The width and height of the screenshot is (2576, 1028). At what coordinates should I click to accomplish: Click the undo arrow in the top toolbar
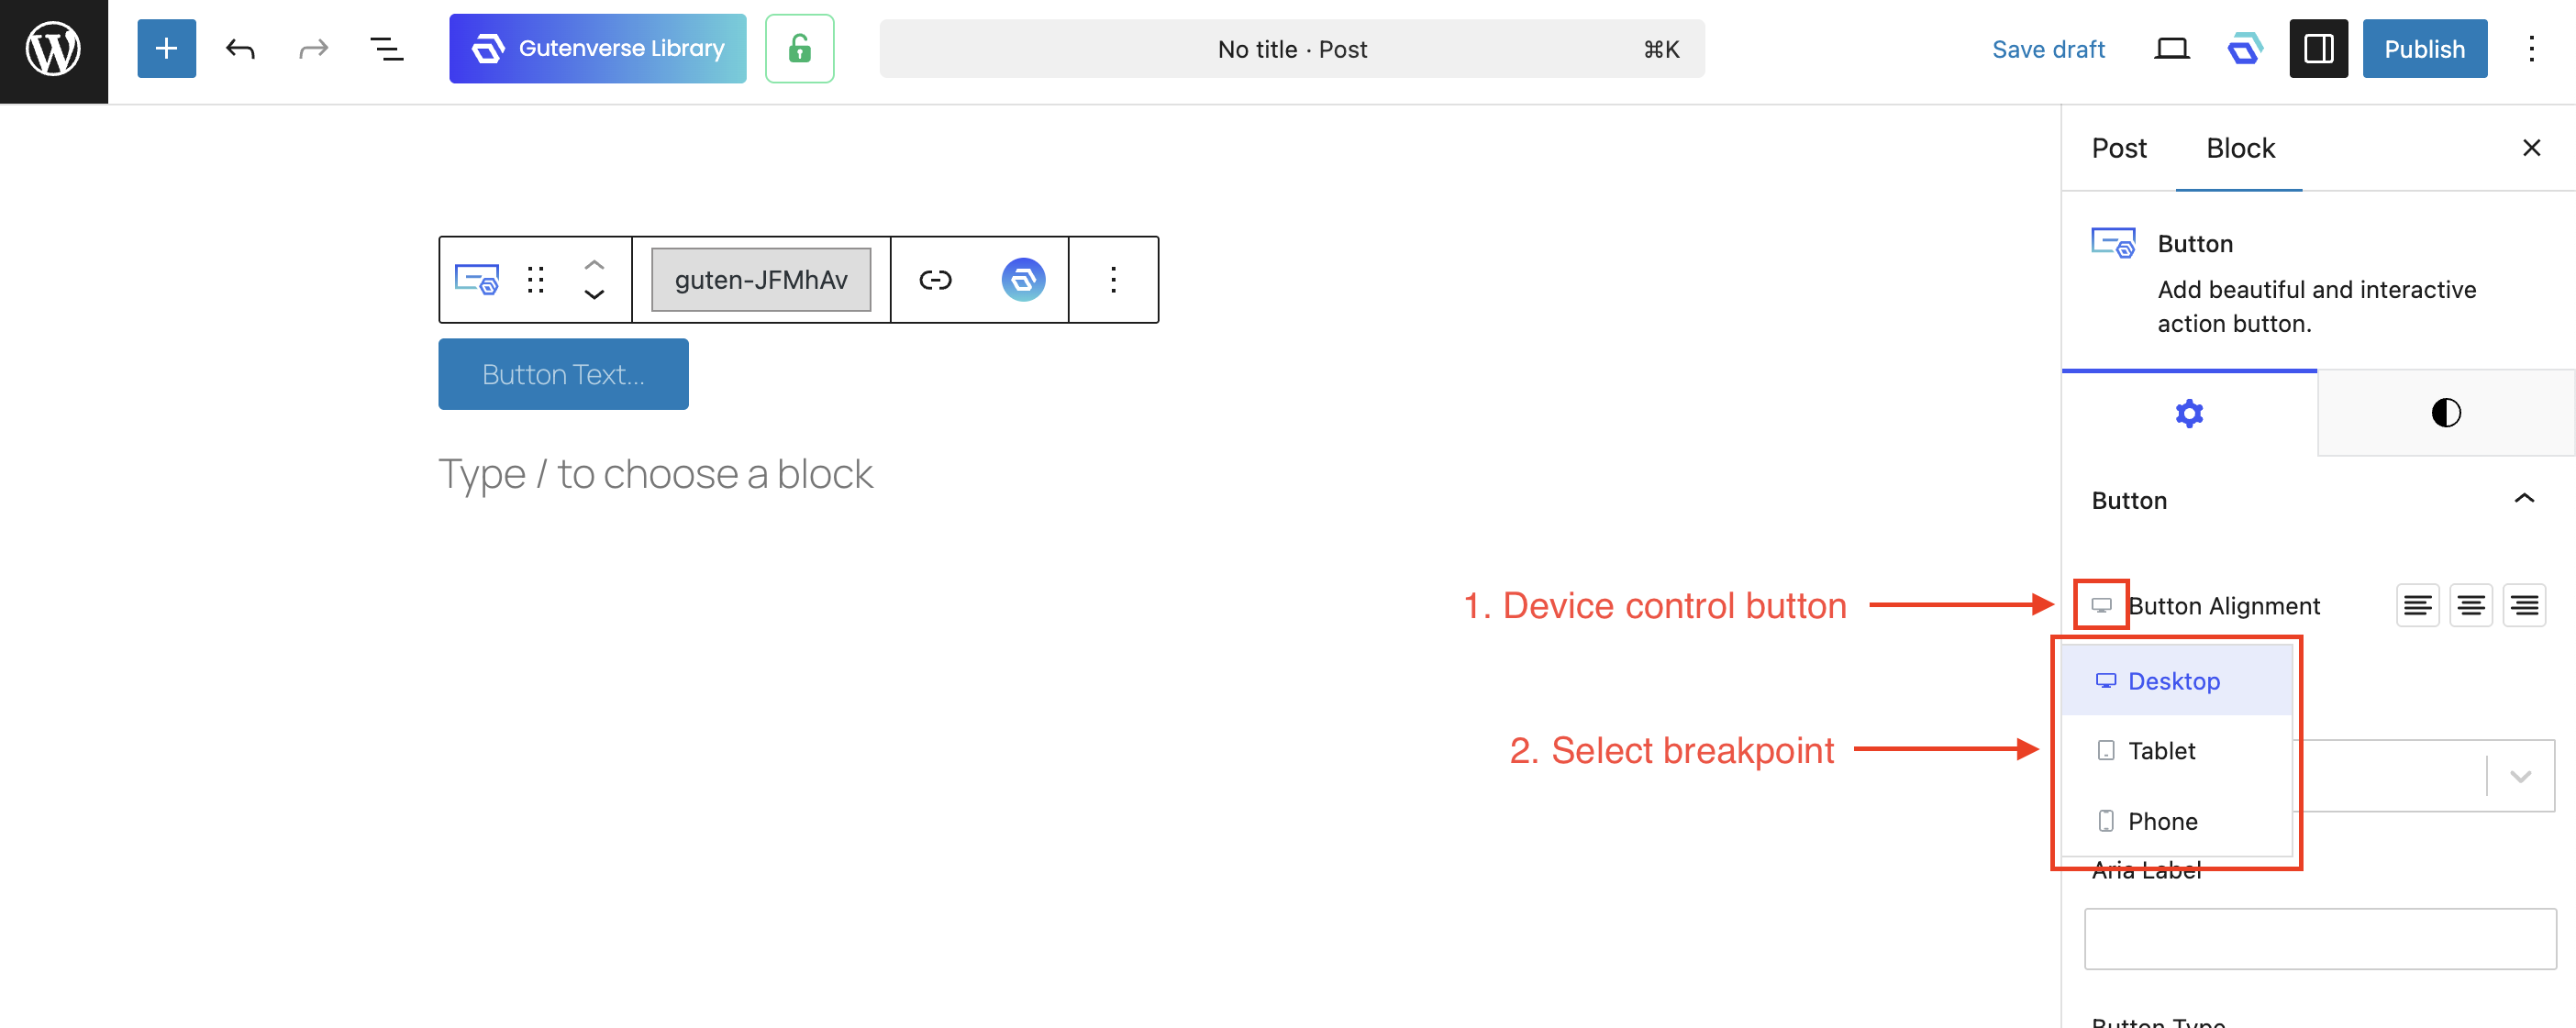pos(240,48)
